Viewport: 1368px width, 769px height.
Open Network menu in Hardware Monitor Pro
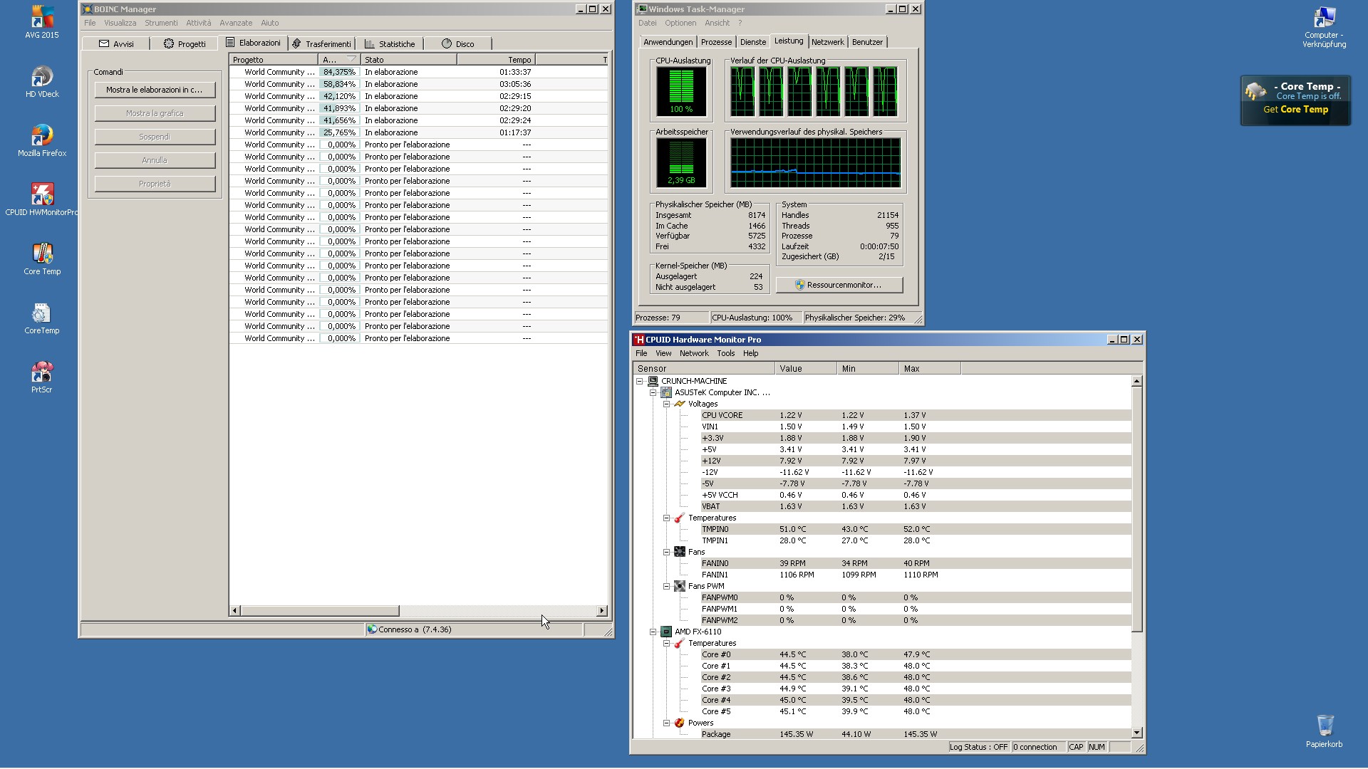[694, 353]
